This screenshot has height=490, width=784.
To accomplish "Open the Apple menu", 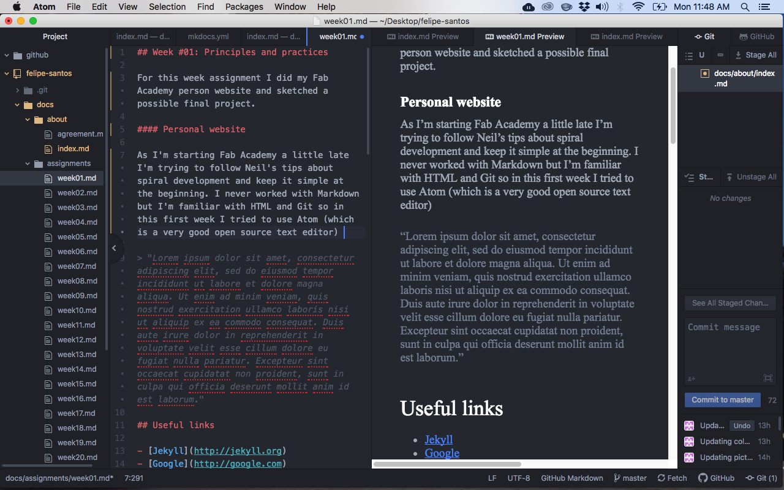I will tap(17, 7).
